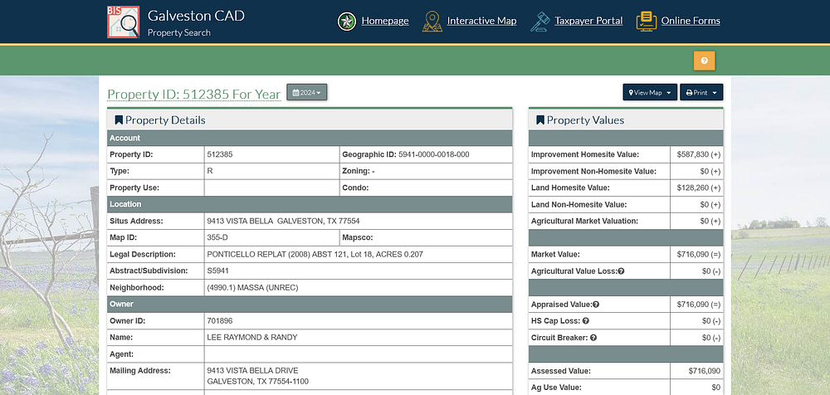This screenshot has height=395, width=830.
Task: Open the Homepage link
Action: (x=385, y=22)
